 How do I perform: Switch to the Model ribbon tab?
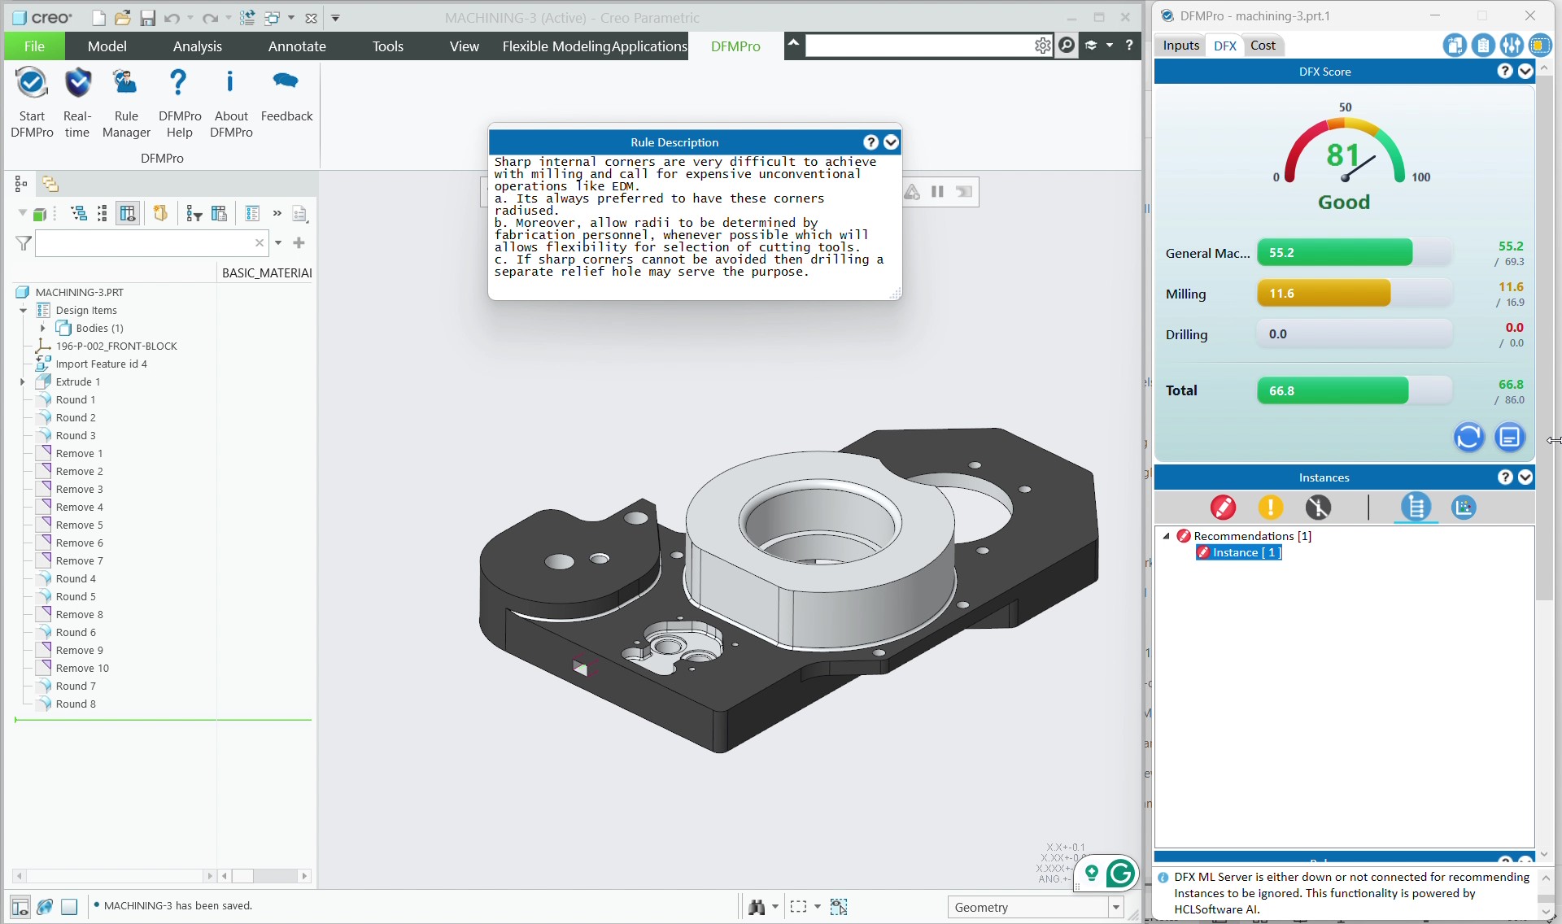point(107,46)
